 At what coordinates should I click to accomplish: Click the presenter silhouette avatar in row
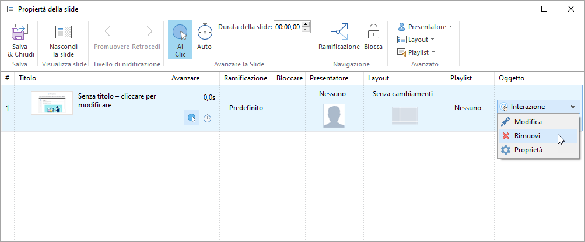[x=334, y=115]
